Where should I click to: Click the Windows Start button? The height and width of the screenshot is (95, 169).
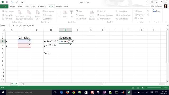[x=3, y=92]
